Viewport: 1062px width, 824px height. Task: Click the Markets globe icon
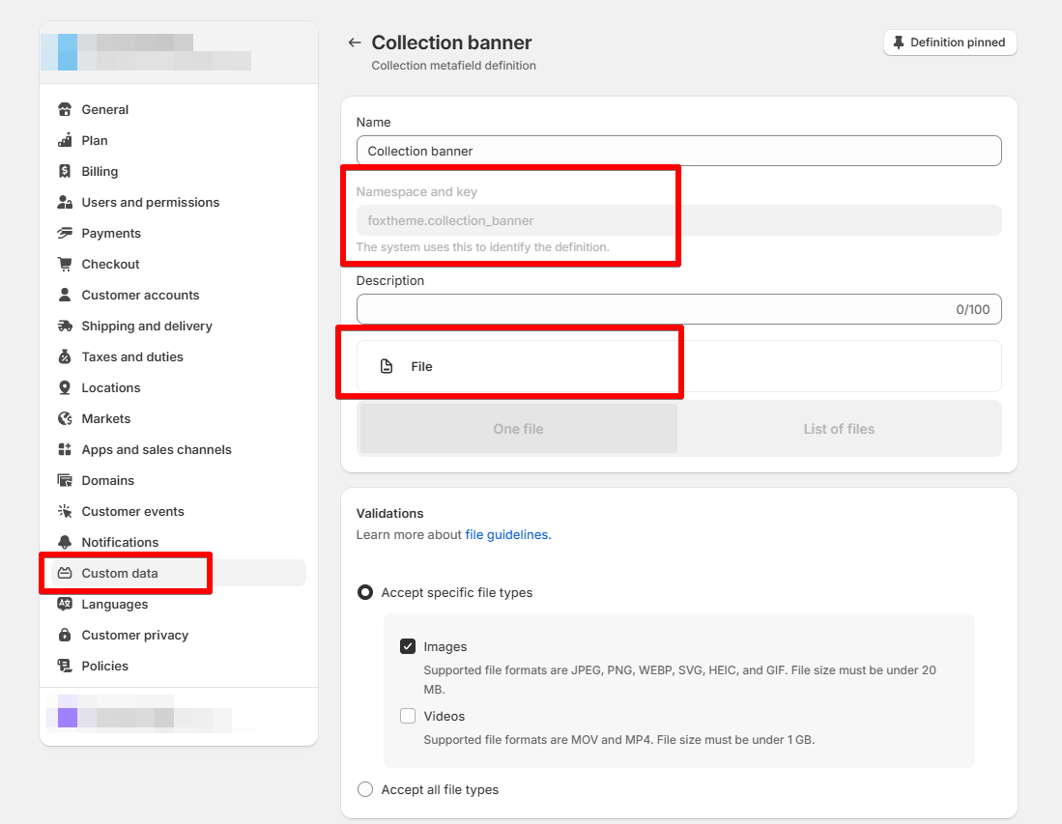[x=65, y=418]
